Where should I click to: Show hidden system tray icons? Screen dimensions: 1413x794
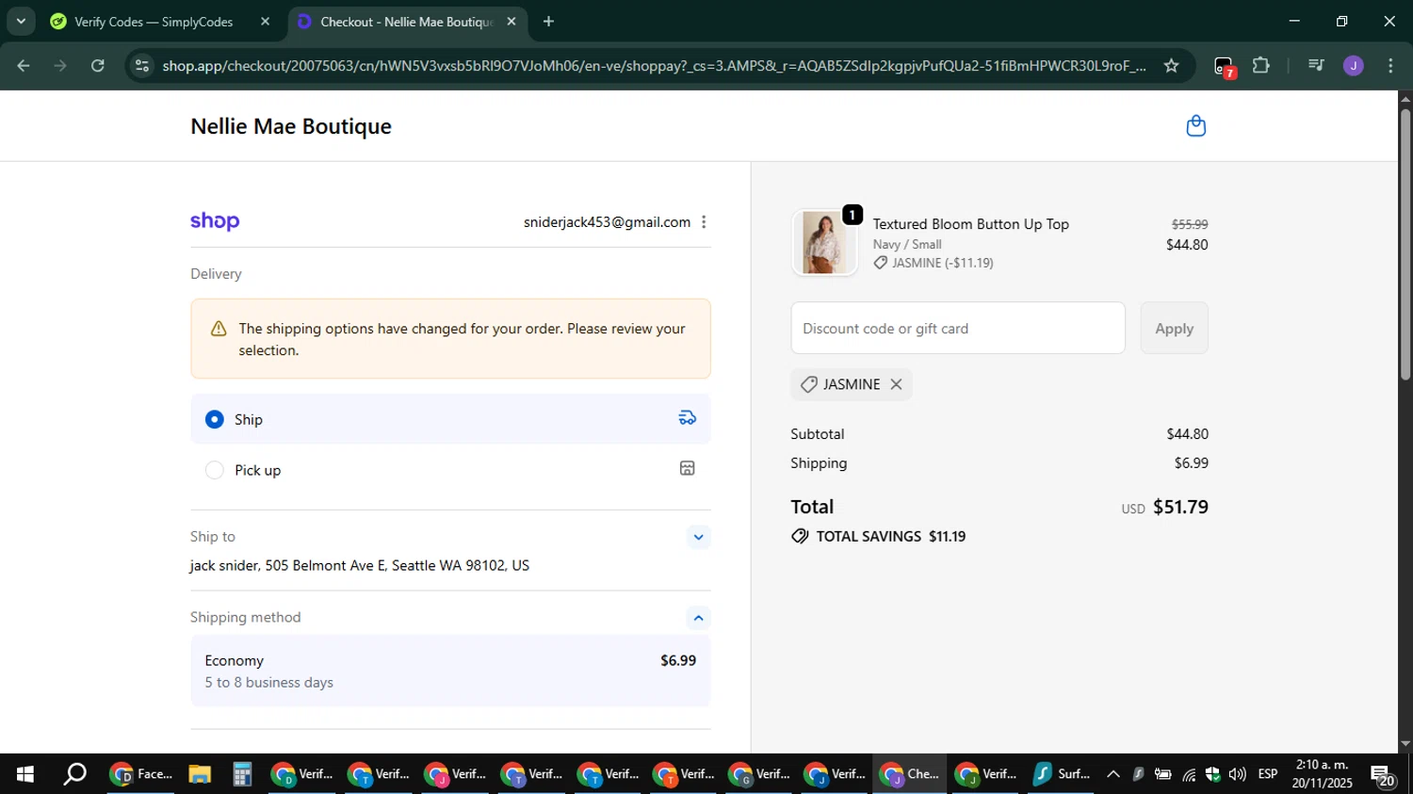point(1113,774)
